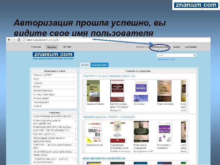Switch to the Каталог tab
This screenshot has height=165, width=220.
click(85, 65)
